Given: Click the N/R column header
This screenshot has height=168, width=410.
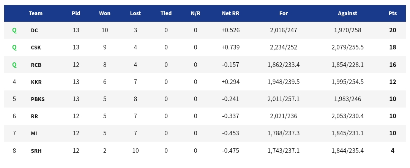Looking at the screenshot, I should pyautogui.click(x=196, y=13).
